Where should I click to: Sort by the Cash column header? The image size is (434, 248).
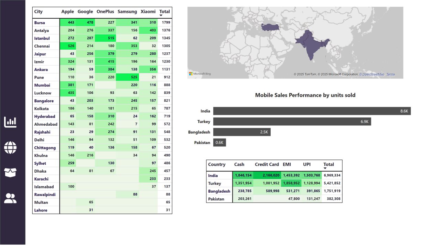(239, 165)
